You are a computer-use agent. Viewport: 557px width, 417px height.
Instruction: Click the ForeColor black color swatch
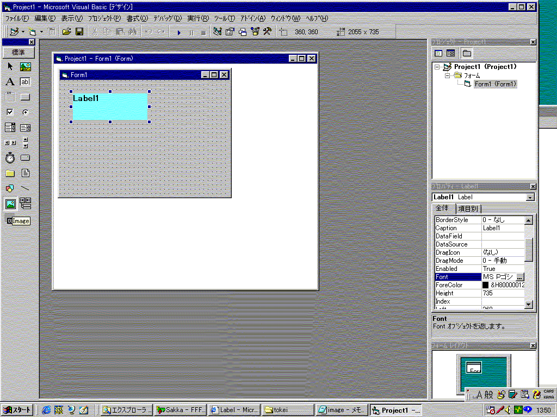(485, 285)
